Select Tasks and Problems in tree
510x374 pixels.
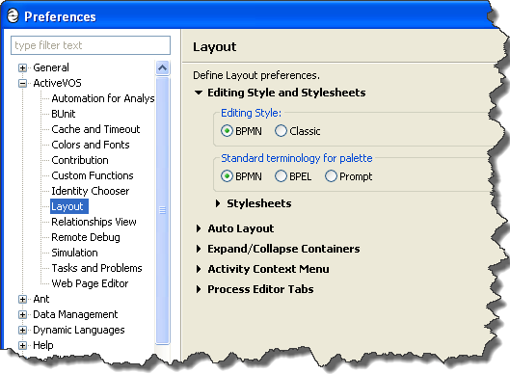pyautogui.click(x=97, y=268)
